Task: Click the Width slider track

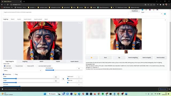Action: point(31,79)
